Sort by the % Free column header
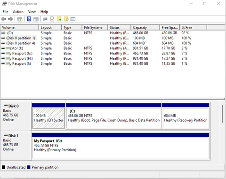Image resolution: width=226 pixels, height=179 pixels. pyautogui.click(x=194, y=27)
